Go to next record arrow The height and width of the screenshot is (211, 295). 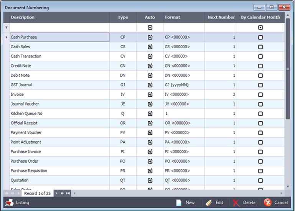point(56,193)
